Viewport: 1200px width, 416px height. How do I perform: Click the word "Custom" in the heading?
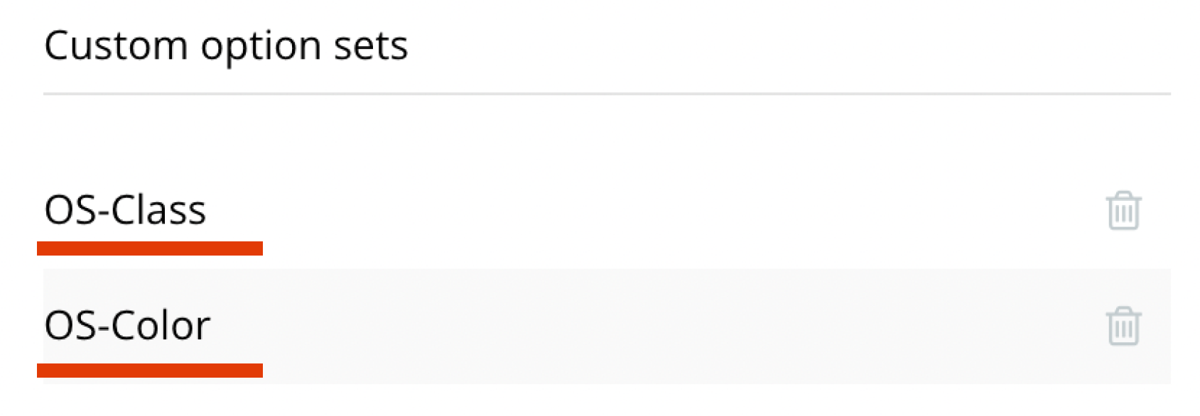(x=115, y=46)
